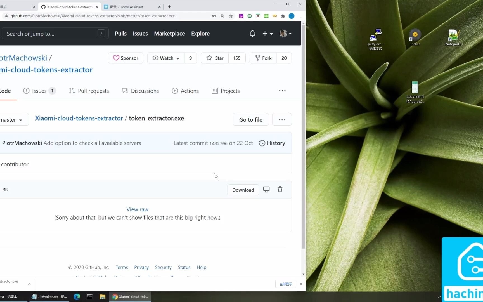Open Help footer link
The image size is (483, 302).
click(202, 267)
